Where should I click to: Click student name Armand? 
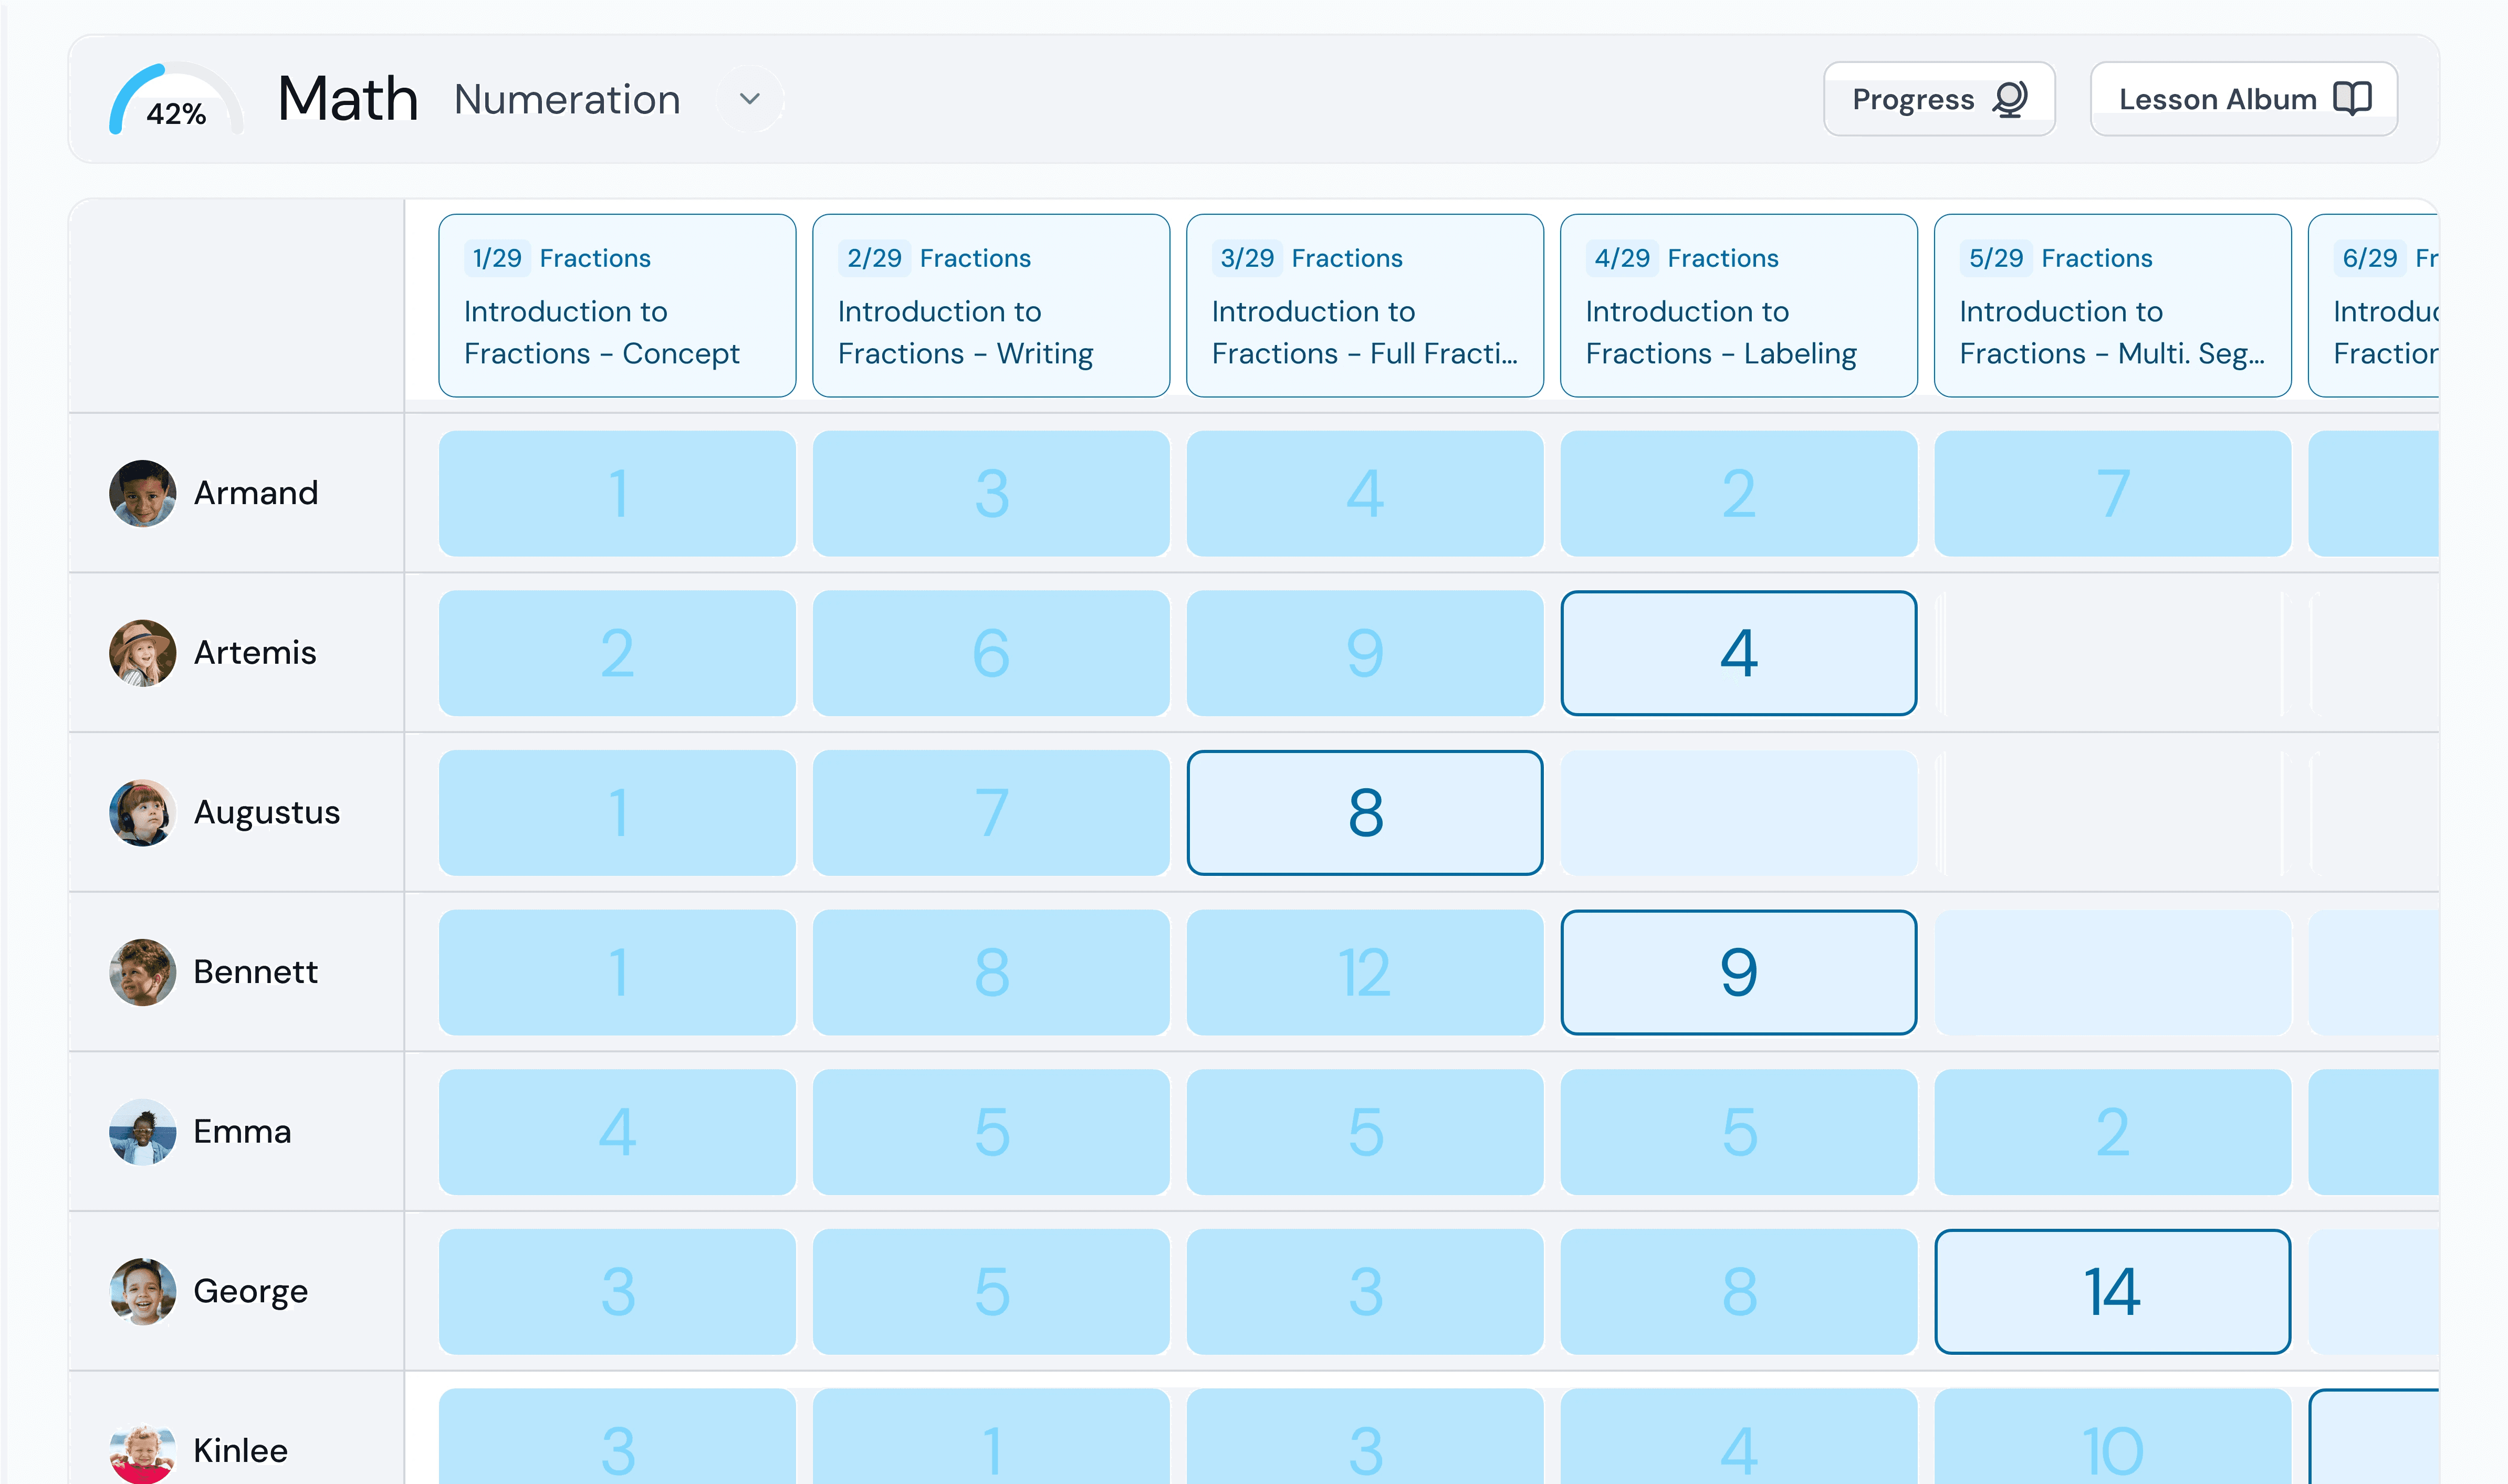pos(256,493)
